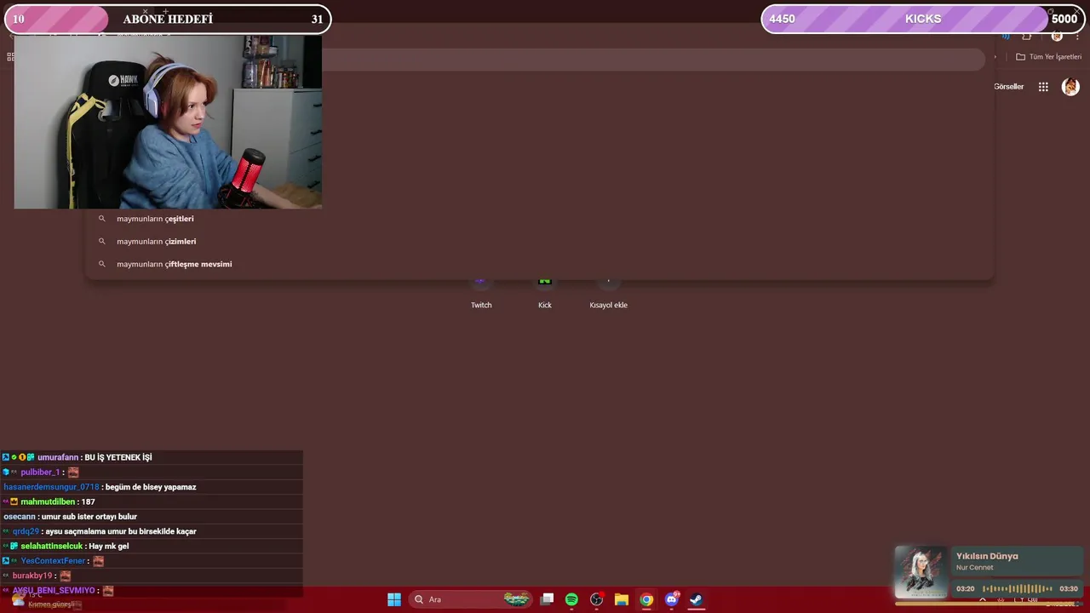The width and height of the screenshot is (1090, 613).
Task: Open the Tüm Yer İşaretleri bookmarks folder
Action: [1048, 57]
